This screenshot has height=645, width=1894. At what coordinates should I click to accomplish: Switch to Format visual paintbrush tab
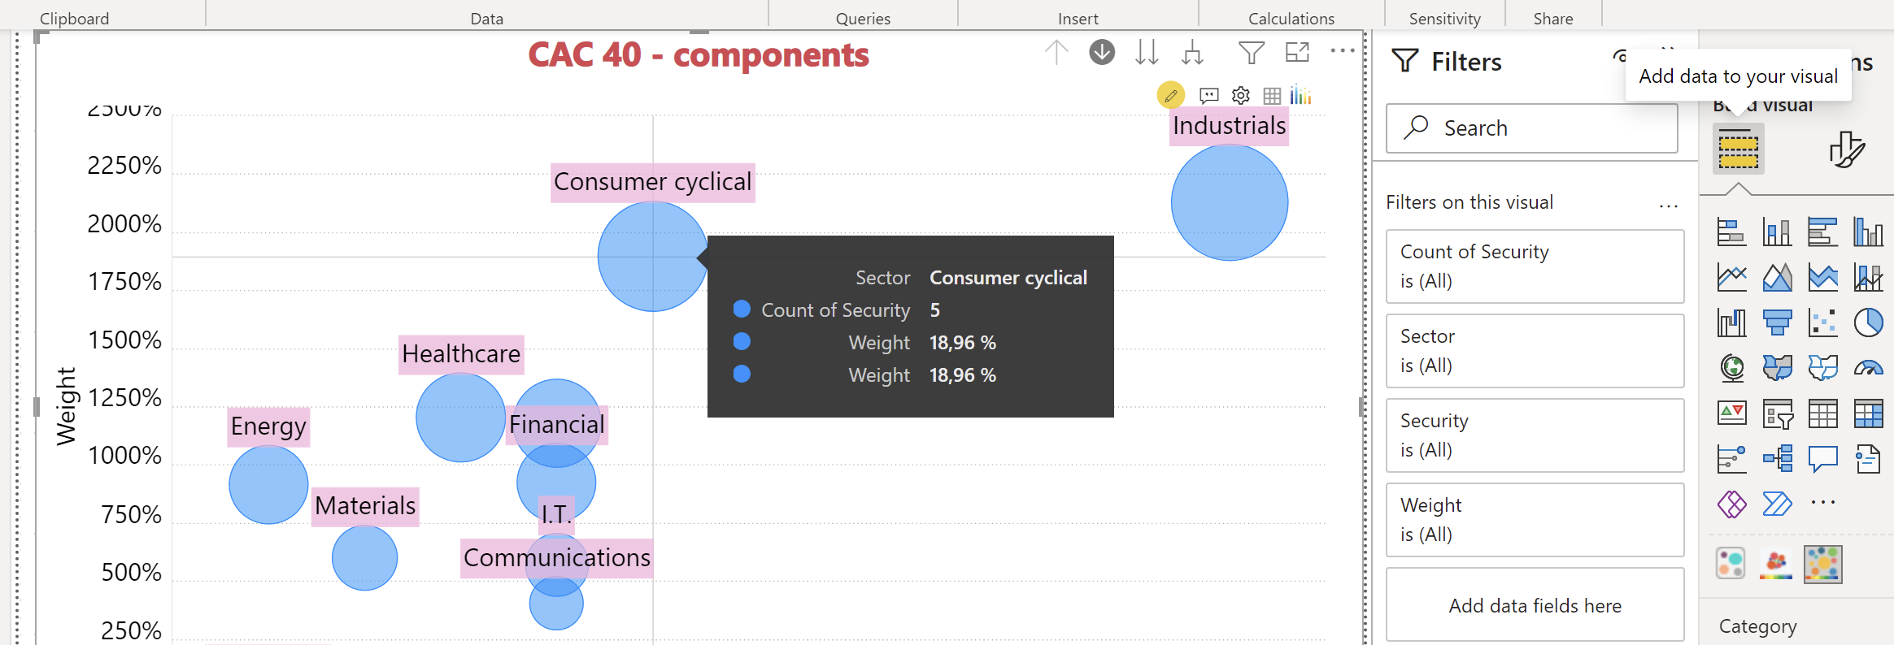(x=1847, y=149)
